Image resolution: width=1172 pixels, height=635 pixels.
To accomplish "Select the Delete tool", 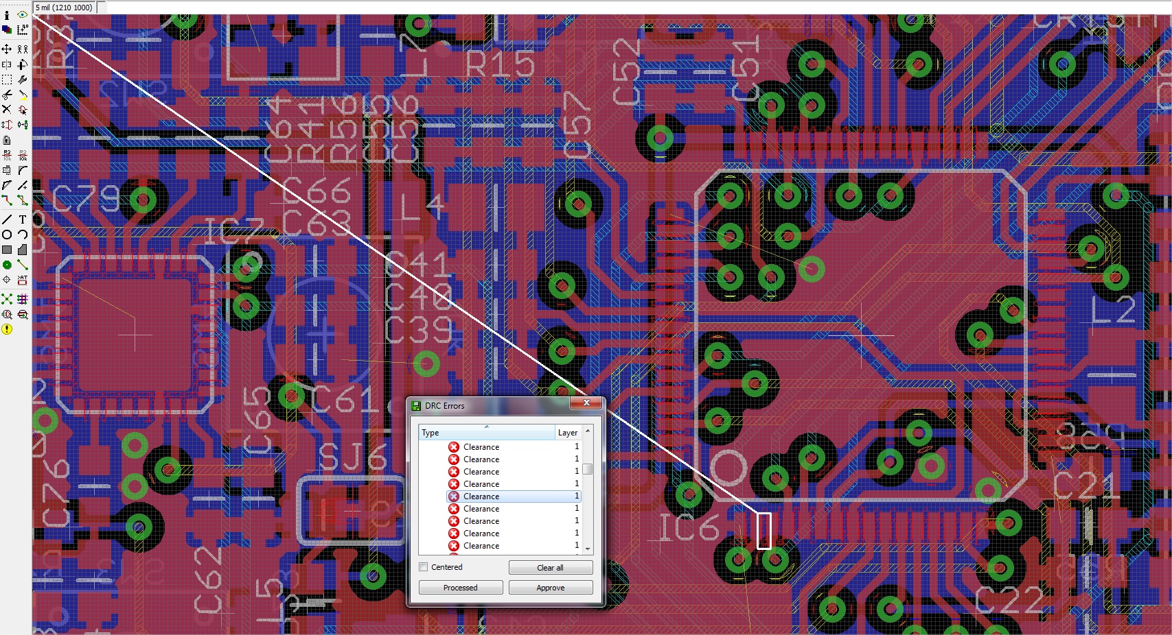I will [x=6, y=109].
